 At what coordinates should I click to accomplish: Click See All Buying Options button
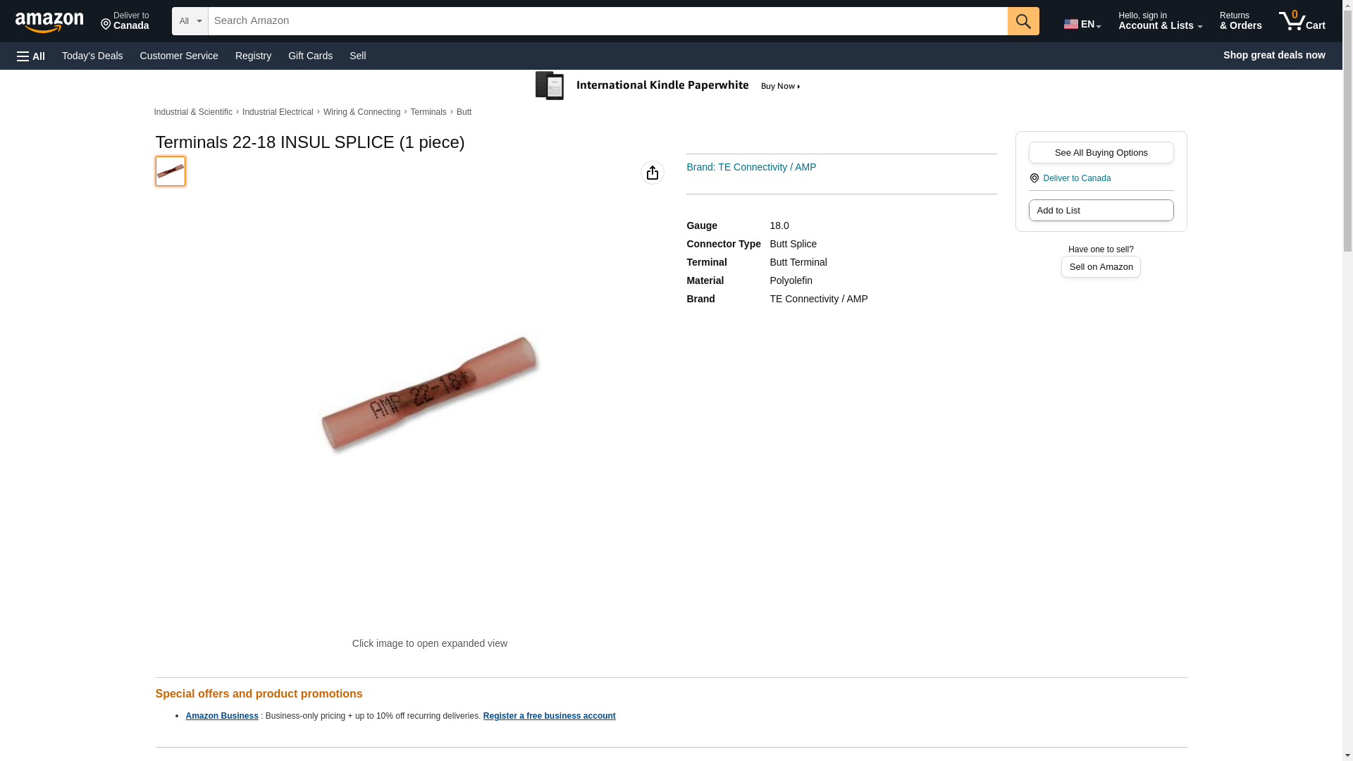(1101, 153)
